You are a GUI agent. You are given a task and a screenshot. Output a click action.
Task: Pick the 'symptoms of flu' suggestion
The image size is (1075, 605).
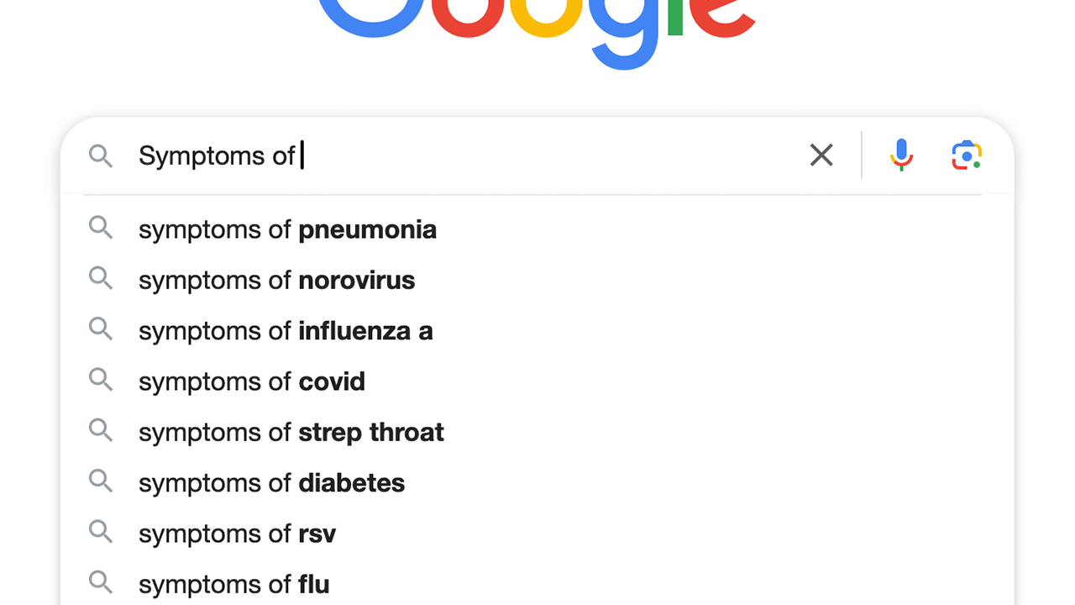[233, 584]
